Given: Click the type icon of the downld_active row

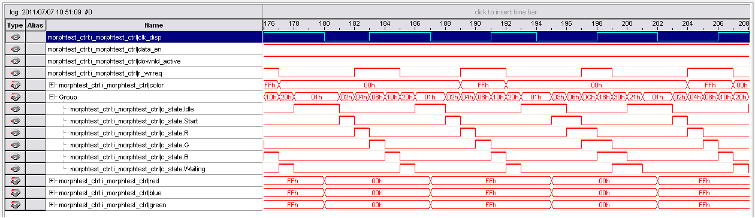Looking at the screenshot, I should click(15, 61).
